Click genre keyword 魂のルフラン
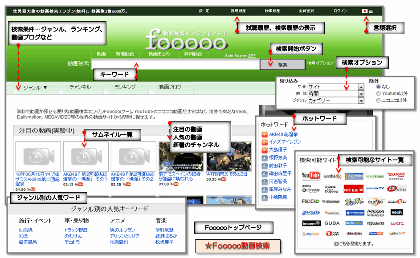 122,230
